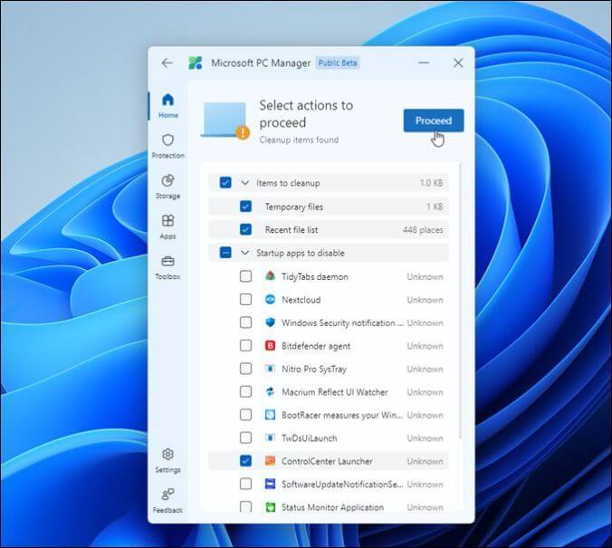Open the Storage section
The height and width of the screenshot is (548, 612).
point(167,187)
